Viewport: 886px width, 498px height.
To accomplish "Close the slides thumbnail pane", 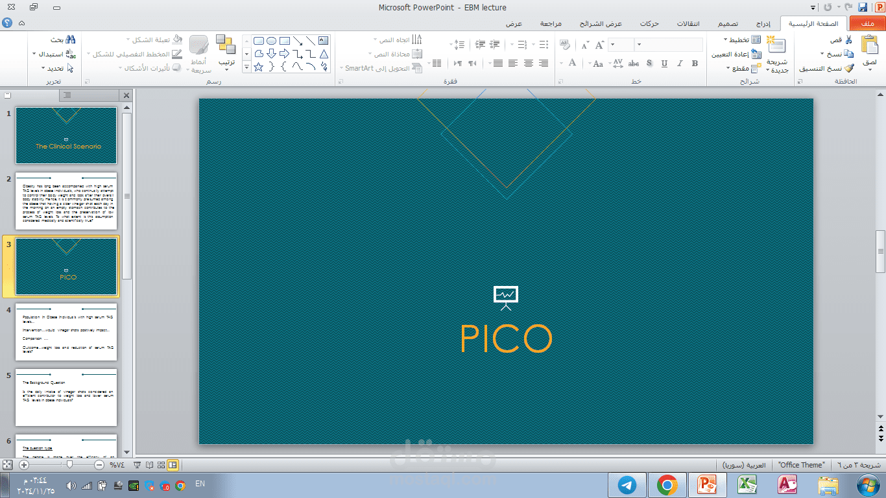I will pos(126,95).
